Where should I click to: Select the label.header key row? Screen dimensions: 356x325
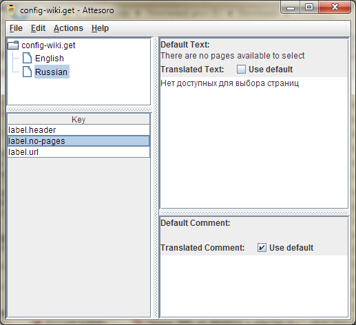(78, 130)
